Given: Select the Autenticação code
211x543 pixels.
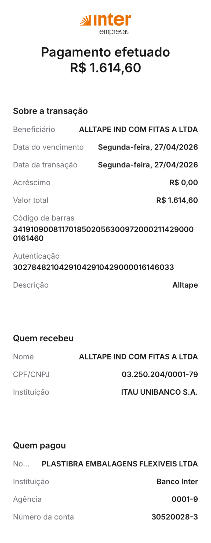Looking at the screenshot, I should point(93,267).
